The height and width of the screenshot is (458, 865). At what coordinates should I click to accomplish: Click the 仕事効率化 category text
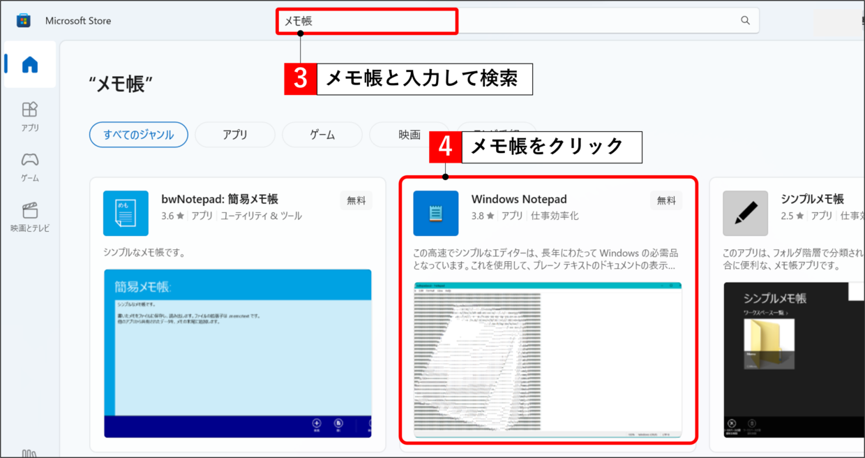pyautogui.click(x=555, y=216)
